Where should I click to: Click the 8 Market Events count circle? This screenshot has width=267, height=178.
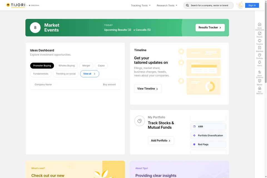pyautogui.click(x=35, y=28)
